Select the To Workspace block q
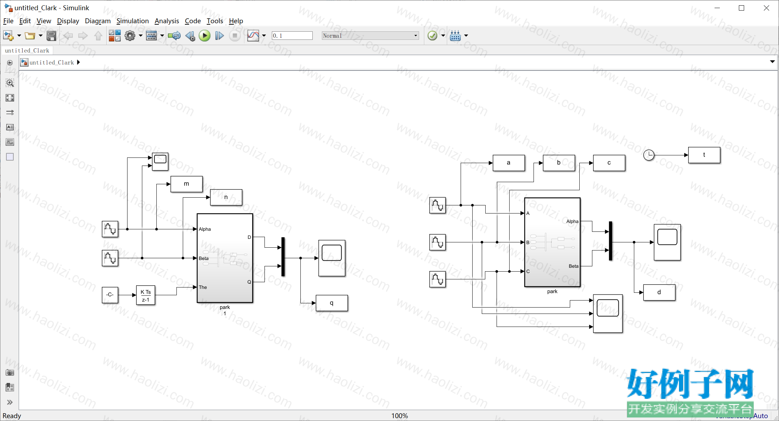The height and width of the screenshot is (421, 779). (332, 303)
